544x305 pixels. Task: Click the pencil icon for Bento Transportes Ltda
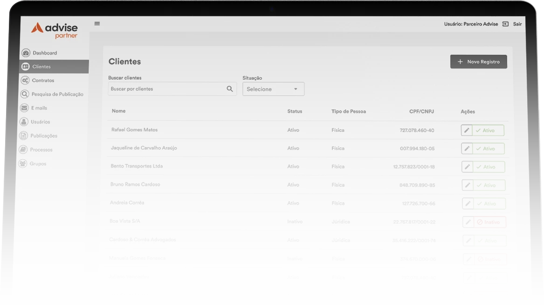467,167
